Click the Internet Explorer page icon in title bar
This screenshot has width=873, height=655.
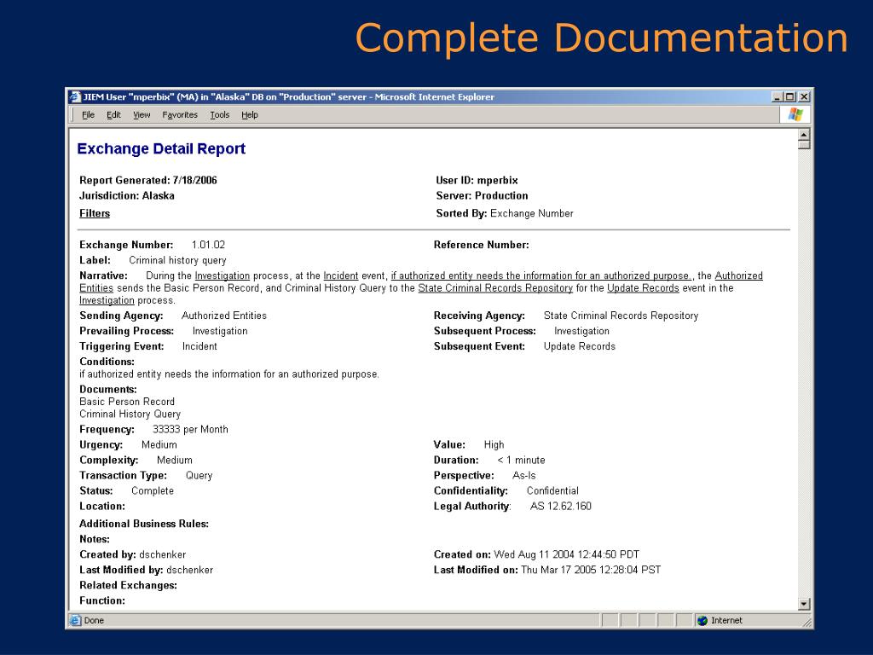[75, 96]
